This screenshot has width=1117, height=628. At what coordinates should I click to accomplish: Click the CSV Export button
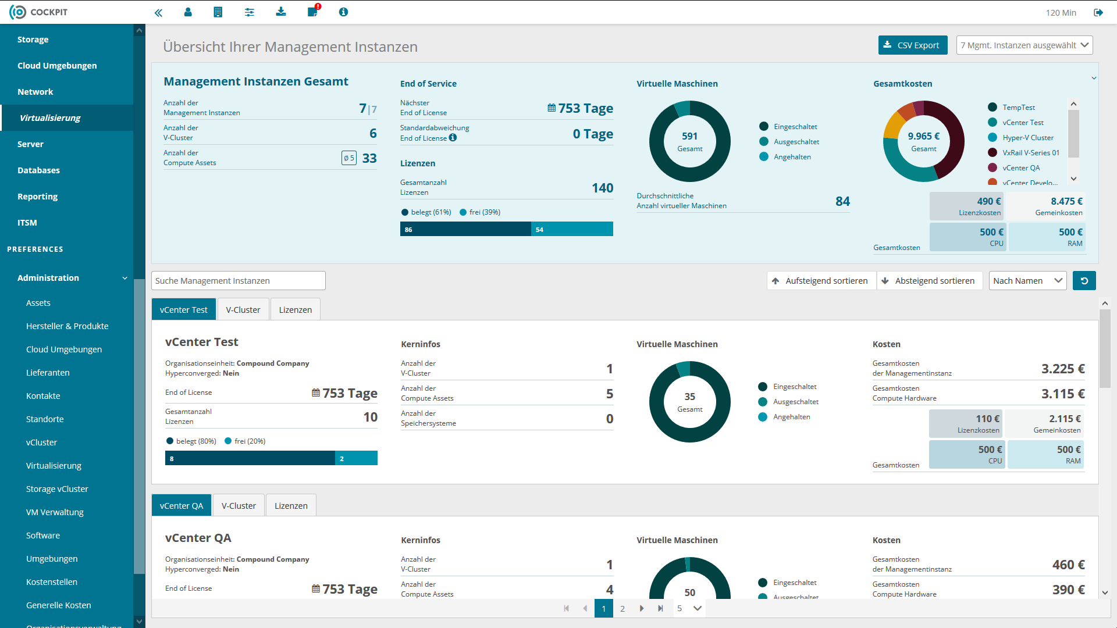[x=913, y=45]
